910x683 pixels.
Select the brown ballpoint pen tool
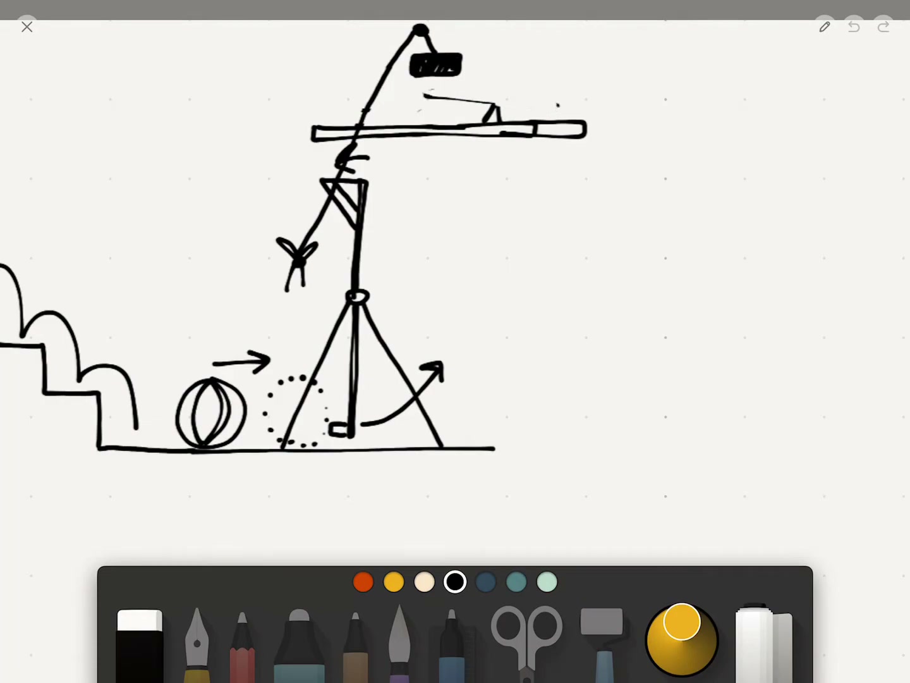(355, 647)
